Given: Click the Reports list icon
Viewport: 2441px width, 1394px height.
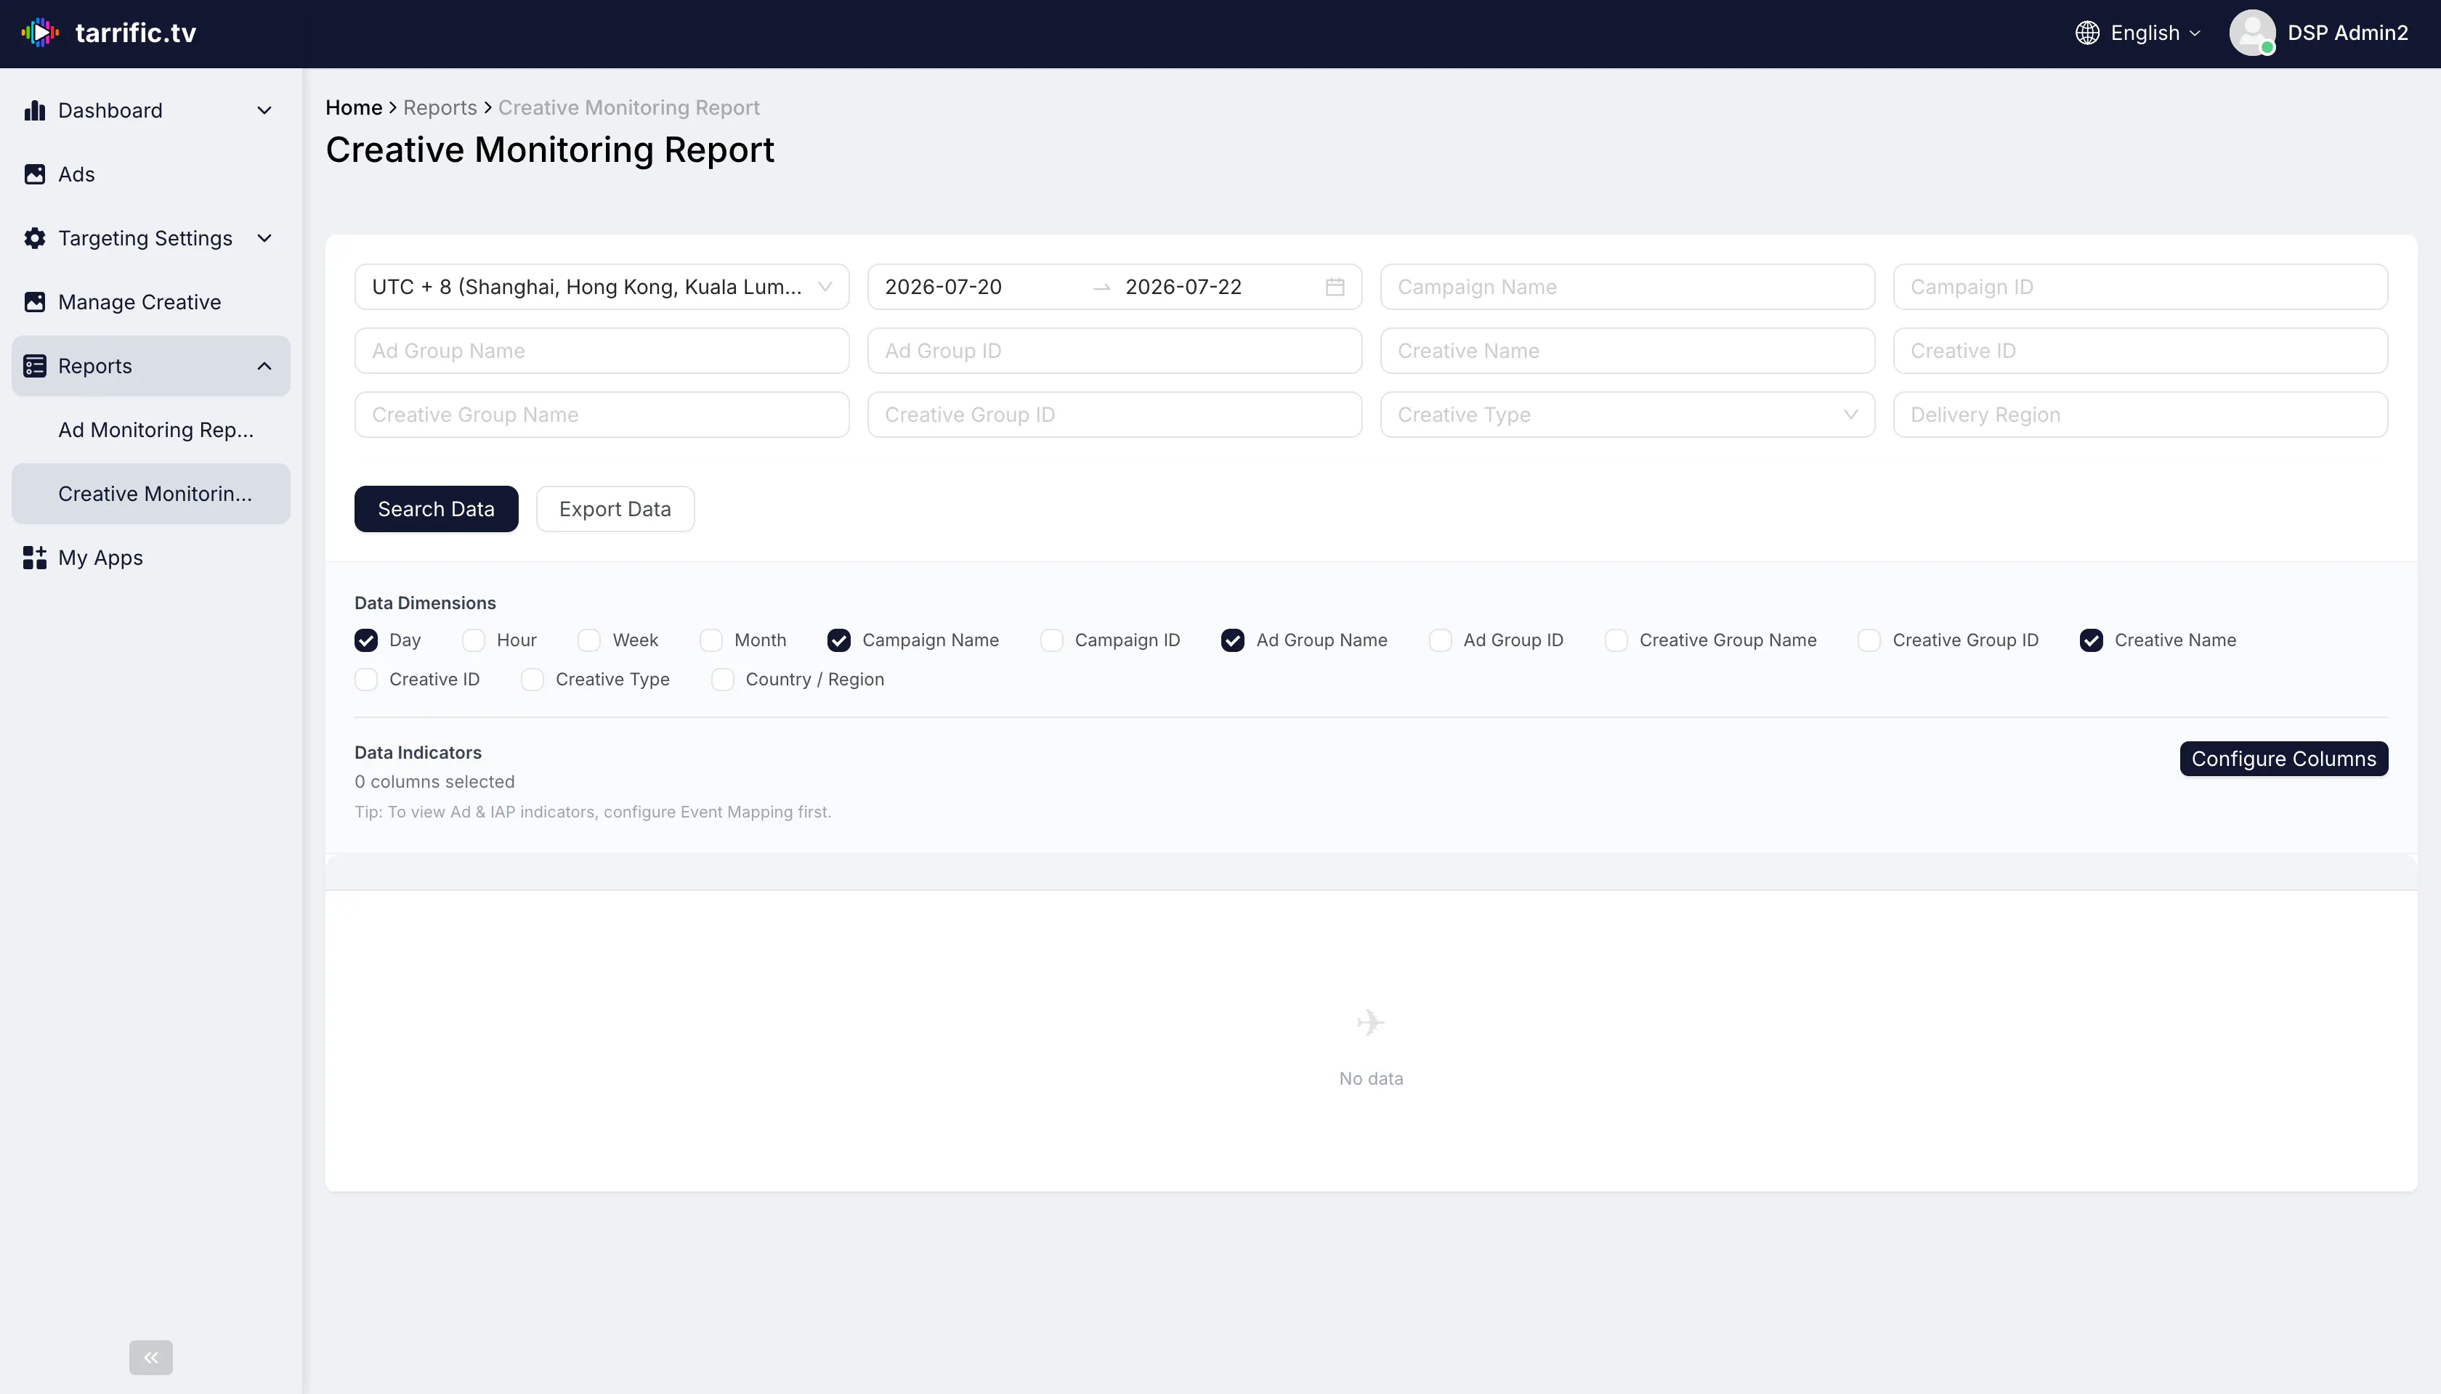Looking at the screenshot, I should pos(34,366).
